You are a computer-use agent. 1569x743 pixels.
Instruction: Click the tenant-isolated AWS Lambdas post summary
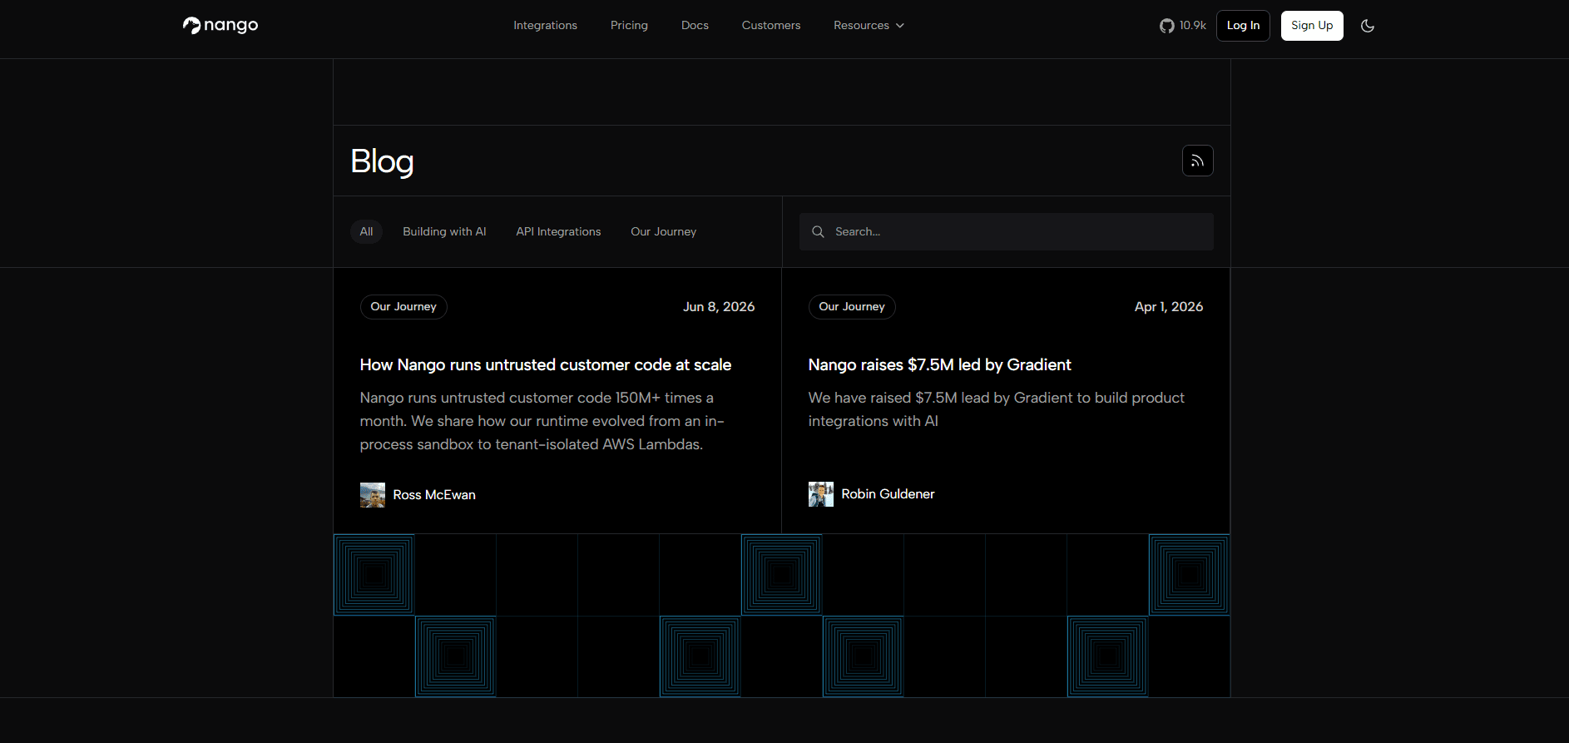542,421
